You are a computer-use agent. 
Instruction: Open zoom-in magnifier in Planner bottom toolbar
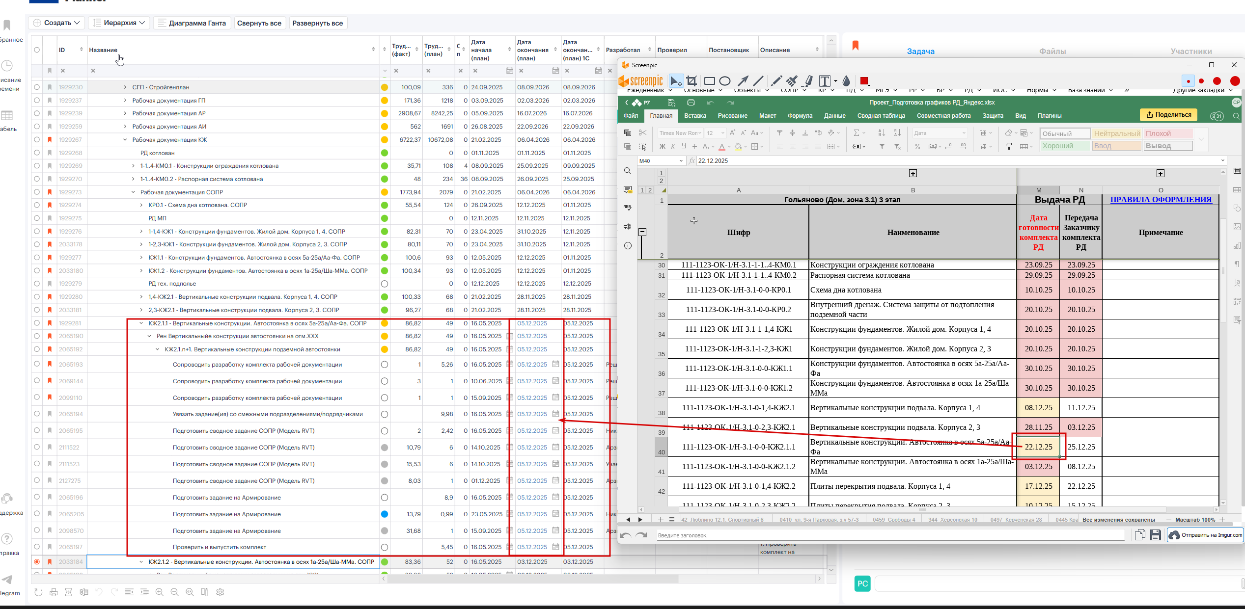pyautogui.click(x=160, y=592)
